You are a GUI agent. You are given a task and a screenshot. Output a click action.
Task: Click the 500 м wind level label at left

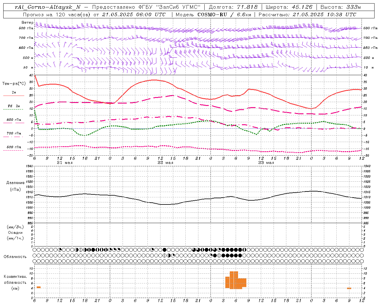(28, 58)
